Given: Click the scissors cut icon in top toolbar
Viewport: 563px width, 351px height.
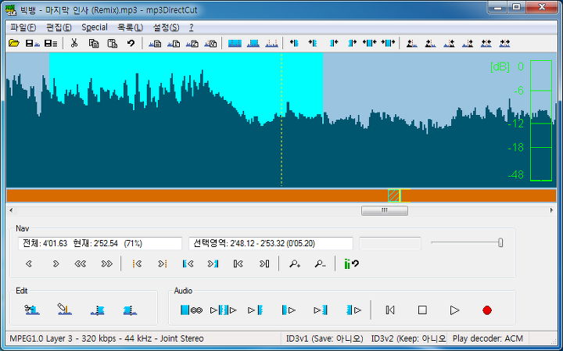Looking at the screenshot, I should tap(74, 44).
